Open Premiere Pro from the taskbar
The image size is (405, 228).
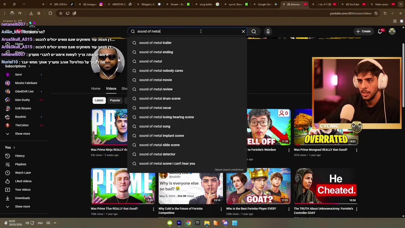179,223
